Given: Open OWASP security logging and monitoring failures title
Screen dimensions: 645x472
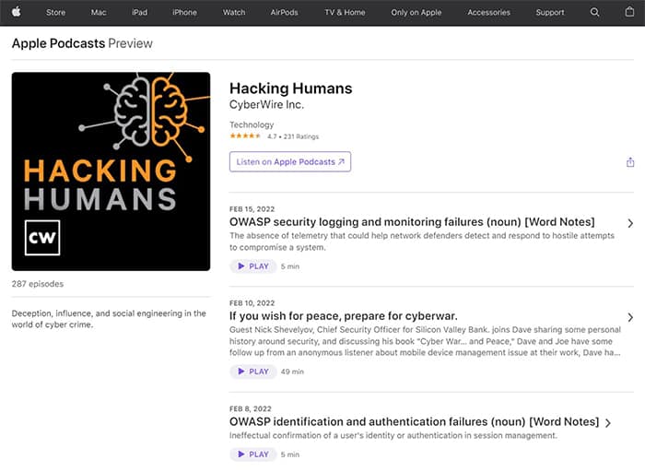Looking at the screenshot, I should pyautogui.click(x=412, y=222).
